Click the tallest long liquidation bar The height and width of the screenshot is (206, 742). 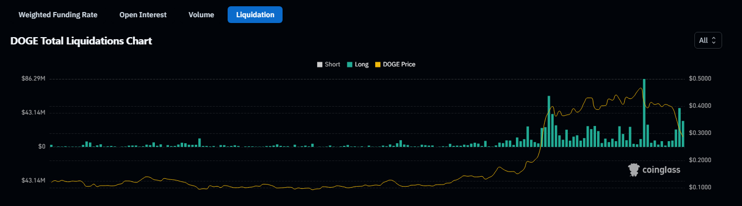click(644, 112)
